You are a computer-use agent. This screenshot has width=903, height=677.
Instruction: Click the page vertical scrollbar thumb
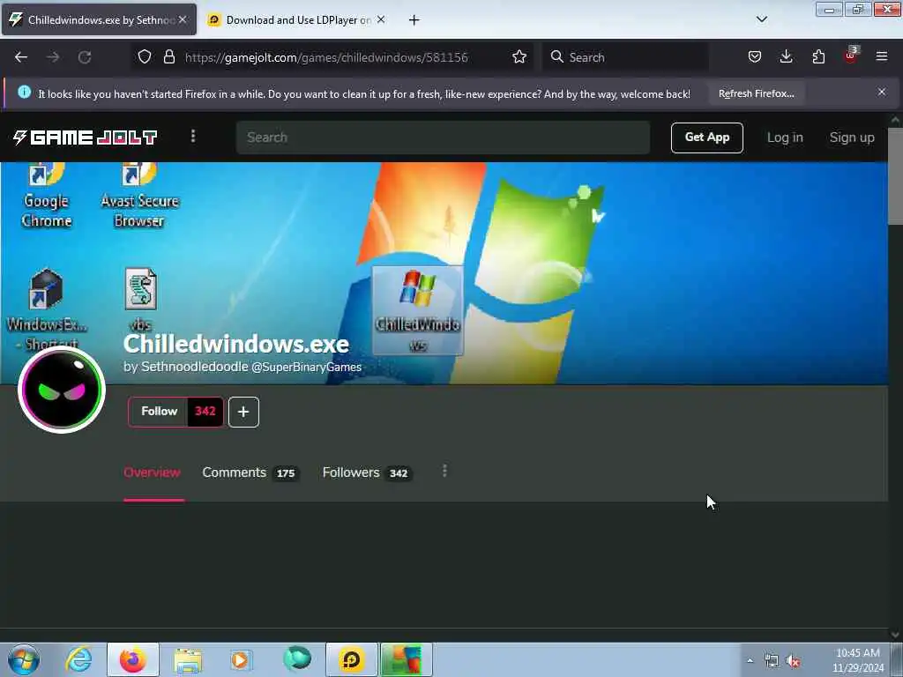point(895,175)
